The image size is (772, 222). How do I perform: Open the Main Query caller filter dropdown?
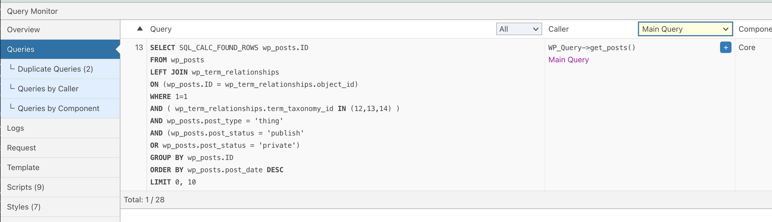(685, 29)
